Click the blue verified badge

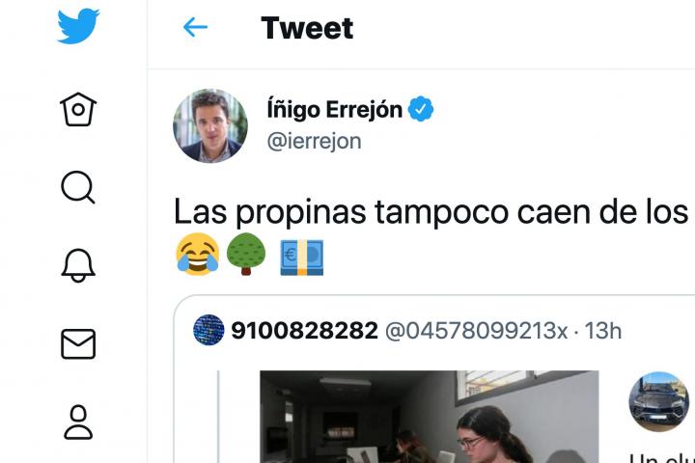pos(421,109)
